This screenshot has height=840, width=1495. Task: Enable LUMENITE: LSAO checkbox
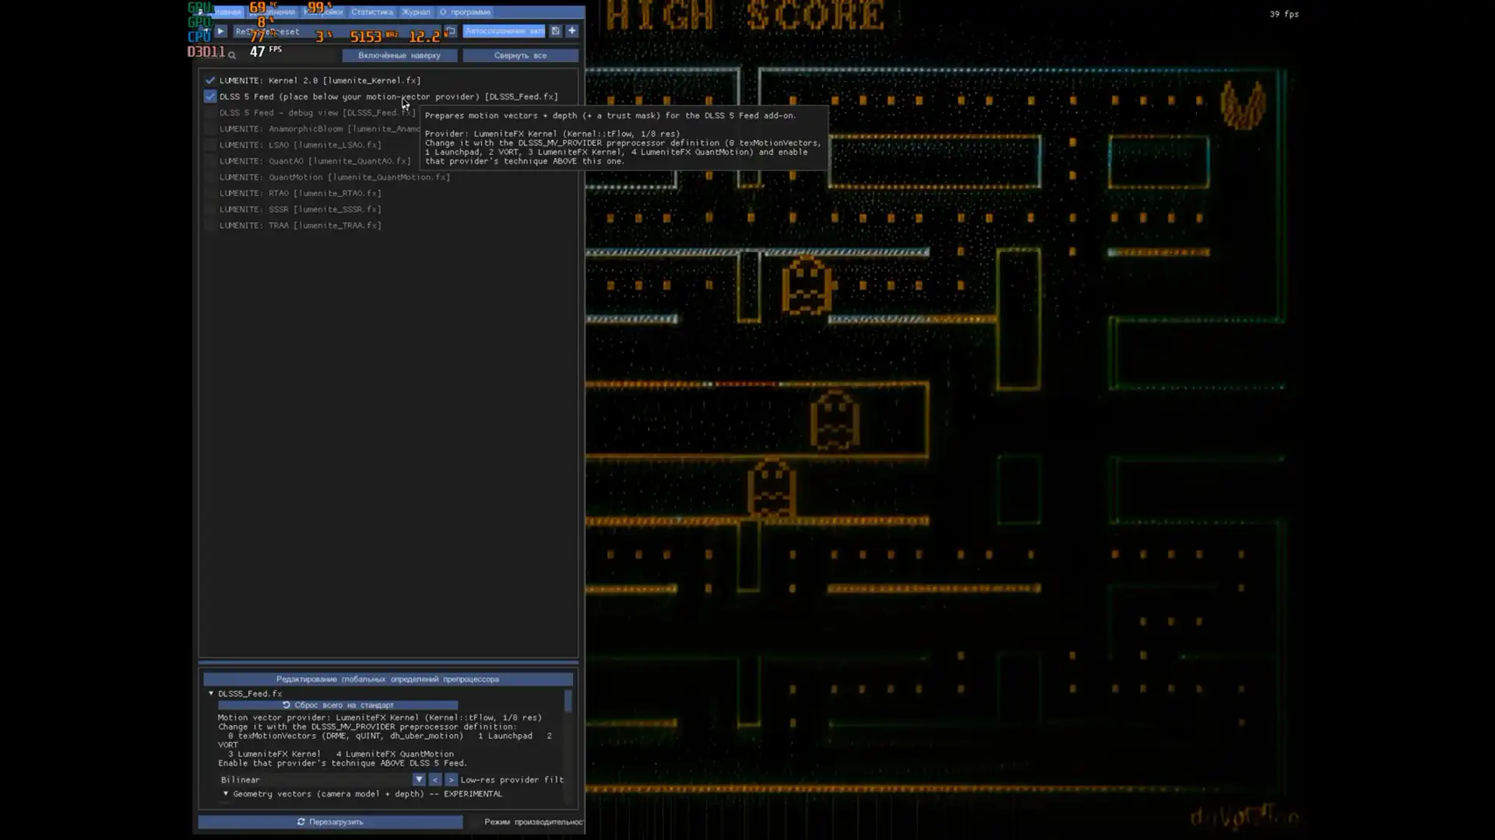point(209,145)
